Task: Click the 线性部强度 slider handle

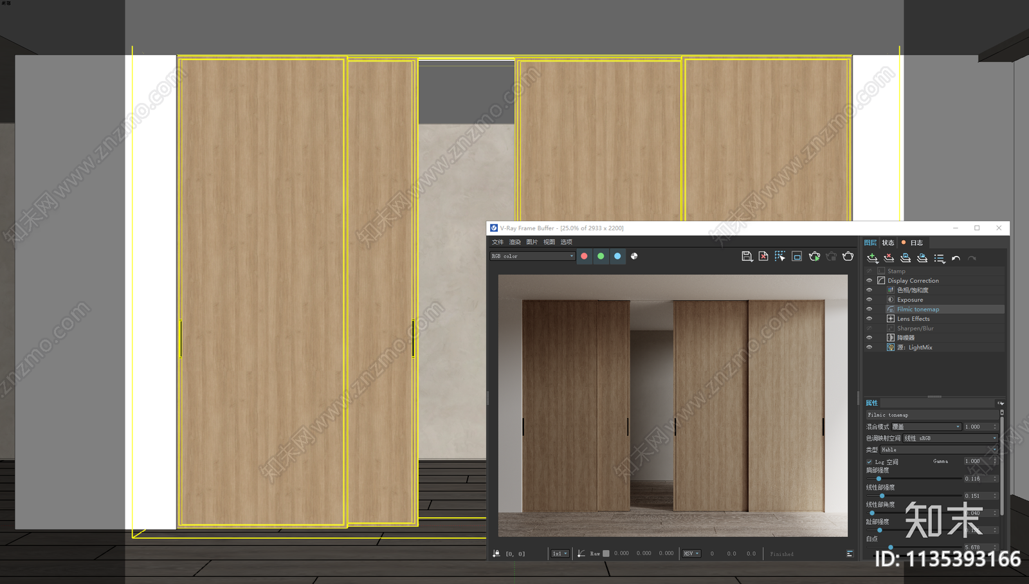Action: tap(882, 496)
